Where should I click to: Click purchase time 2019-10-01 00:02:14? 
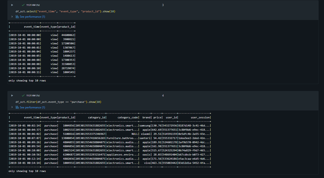pyautogui.click(x=25, y=125)
